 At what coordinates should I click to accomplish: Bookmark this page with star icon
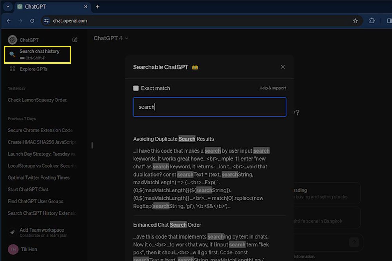click(x=355, y=21)
